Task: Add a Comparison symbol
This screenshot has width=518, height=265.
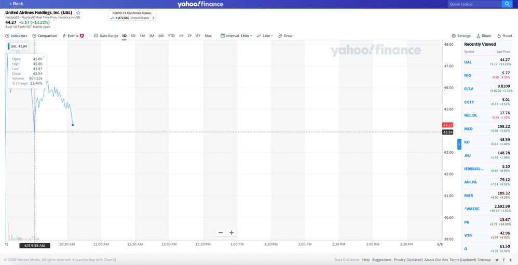Action: tap(45, 36)
